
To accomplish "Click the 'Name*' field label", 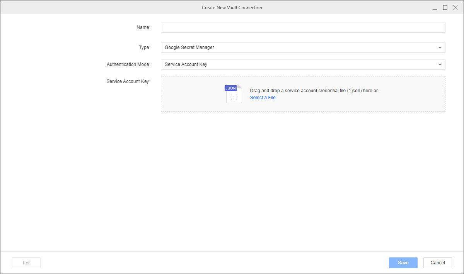I will pos(143,27).
